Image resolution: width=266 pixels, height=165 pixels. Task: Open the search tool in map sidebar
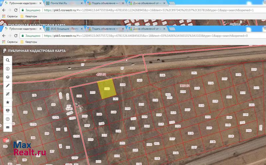pos(8,60)
